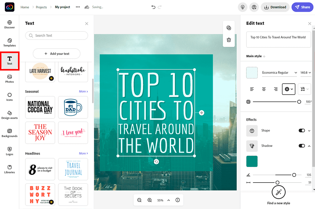Click the Shadow effect icon

tap(252, 146)
